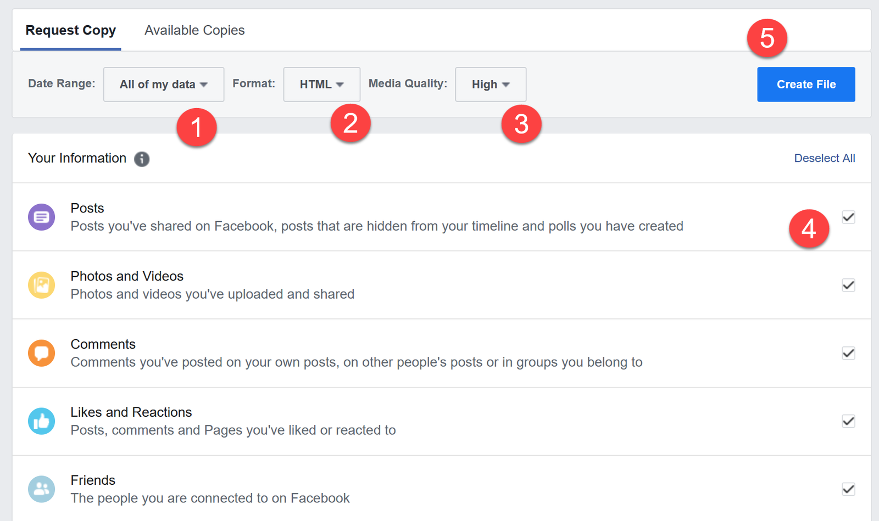Select the Request Copy tab
Screen dimensions: 879x521
tap(70, 30)
